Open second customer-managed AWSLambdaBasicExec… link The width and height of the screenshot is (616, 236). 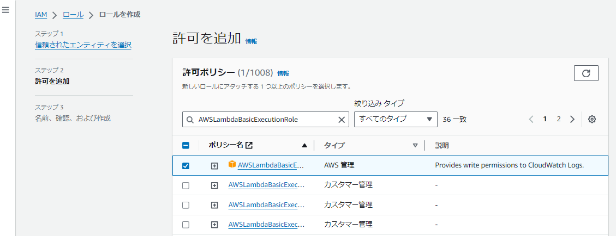pos(266,204)
